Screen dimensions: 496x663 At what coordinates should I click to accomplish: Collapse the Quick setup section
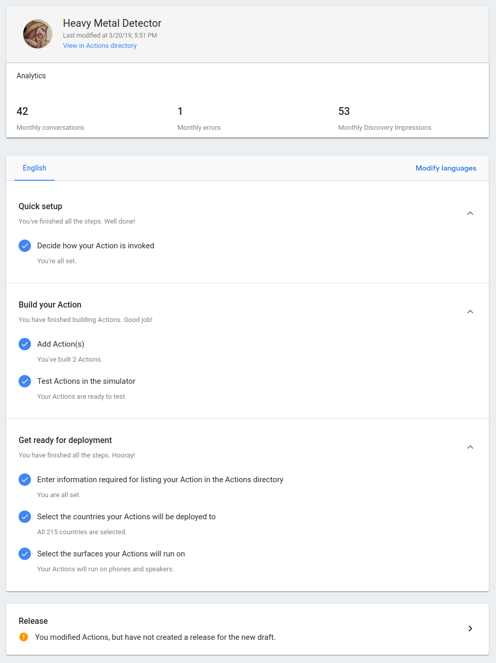(470, 213)
